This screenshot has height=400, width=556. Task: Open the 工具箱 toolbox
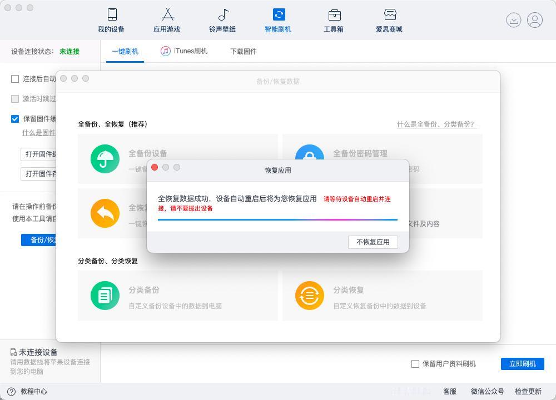334,21
